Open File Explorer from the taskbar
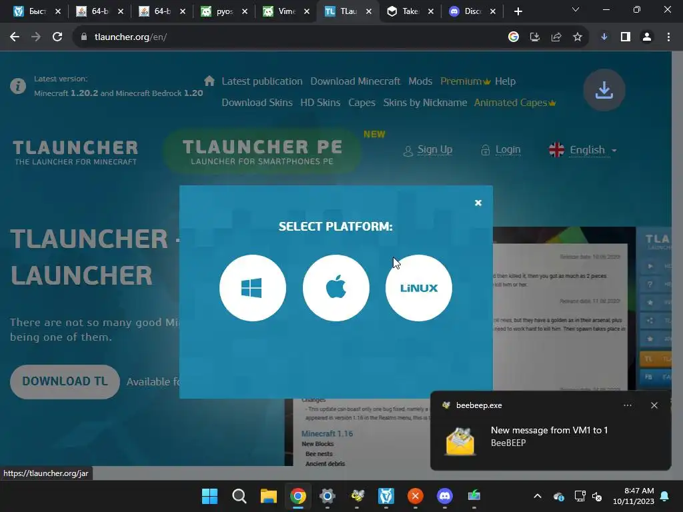The width and height of the screenshot is (683, 512). [x=269, y=496]
